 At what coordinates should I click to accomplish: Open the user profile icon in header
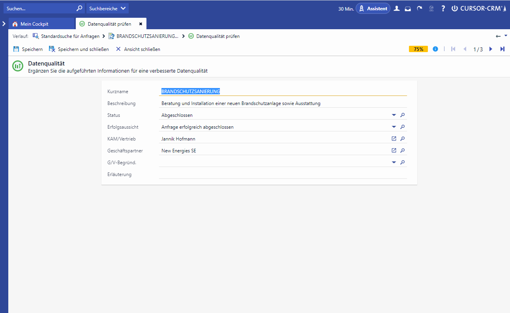(397, 8)
